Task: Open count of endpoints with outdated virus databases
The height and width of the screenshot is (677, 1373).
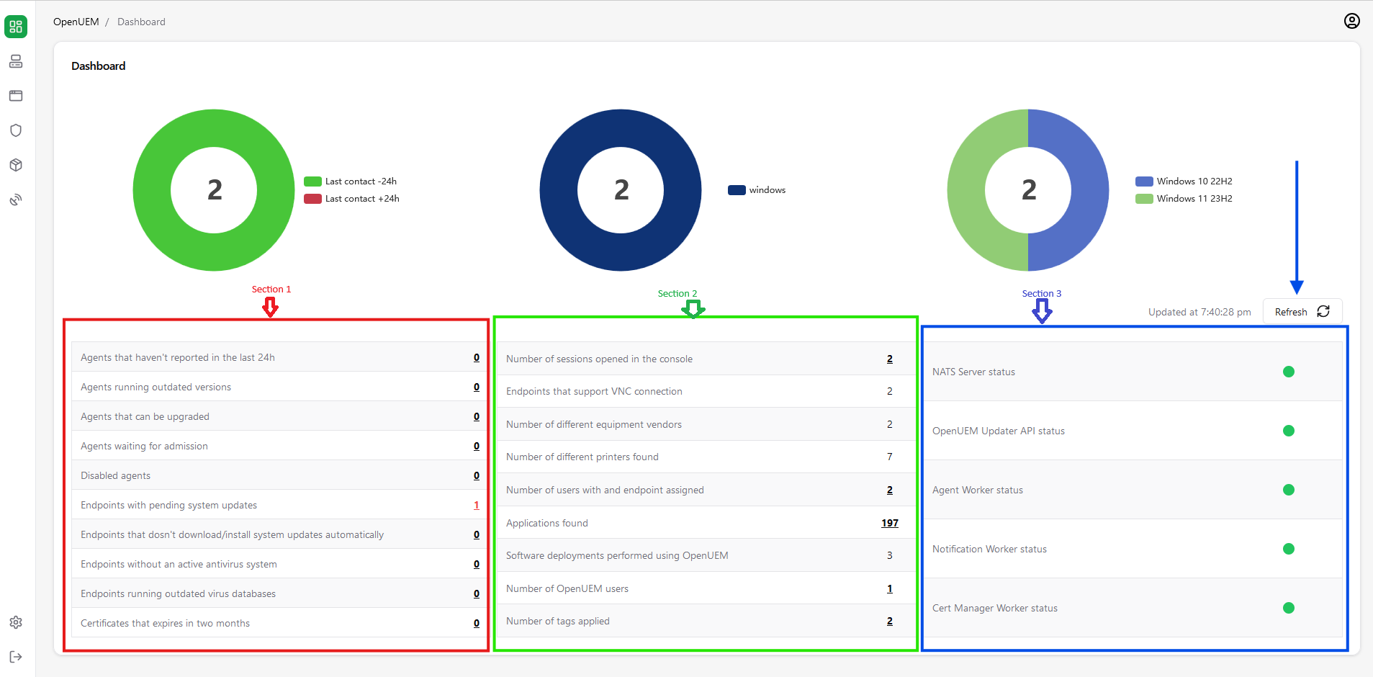Action: pyautogui.click(x=477, y=594)
